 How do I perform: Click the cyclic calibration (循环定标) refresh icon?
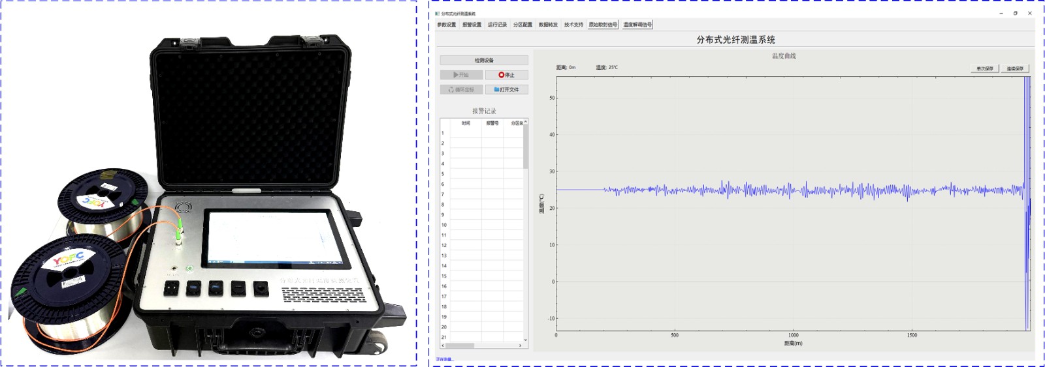tap(451, 90)
